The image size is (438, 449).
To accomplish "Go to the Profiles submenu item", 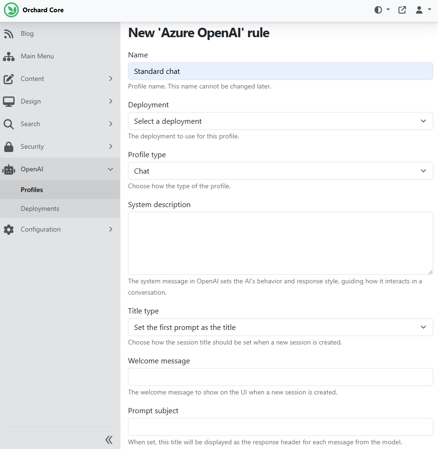I will click(x=32, y=190).
